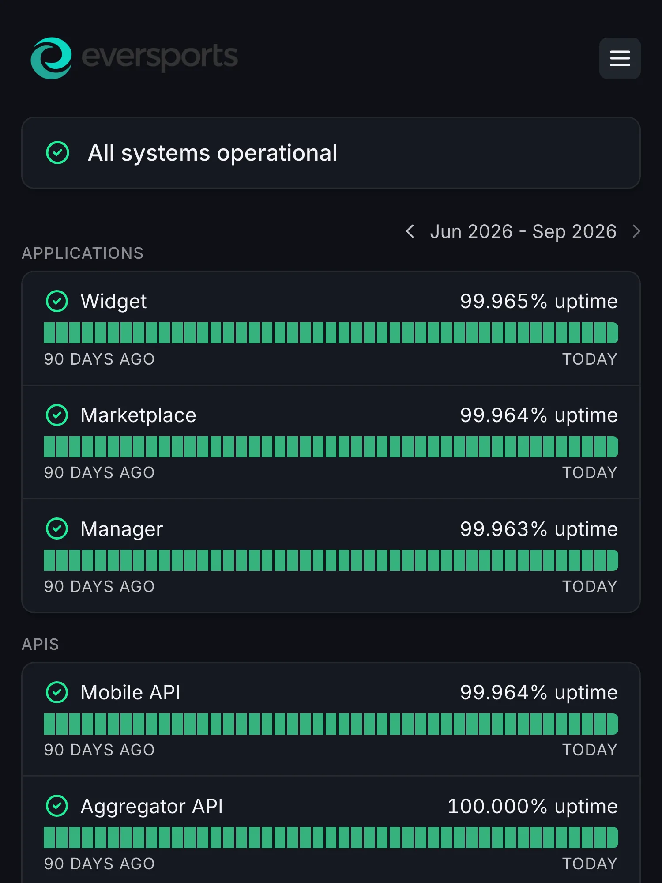
Task: Click the eversports logo
Action: click(x=134, y=58)
